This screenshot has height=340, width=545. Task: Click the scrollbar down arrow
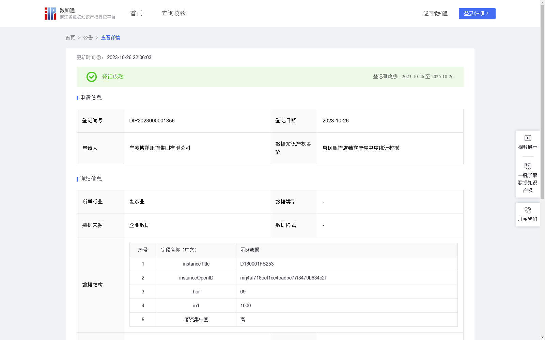point(542,337)
